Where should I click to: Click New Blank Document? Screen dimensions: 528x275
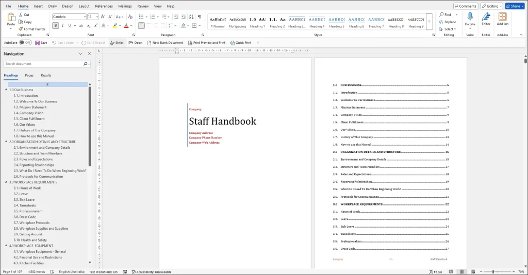point(165,43)
